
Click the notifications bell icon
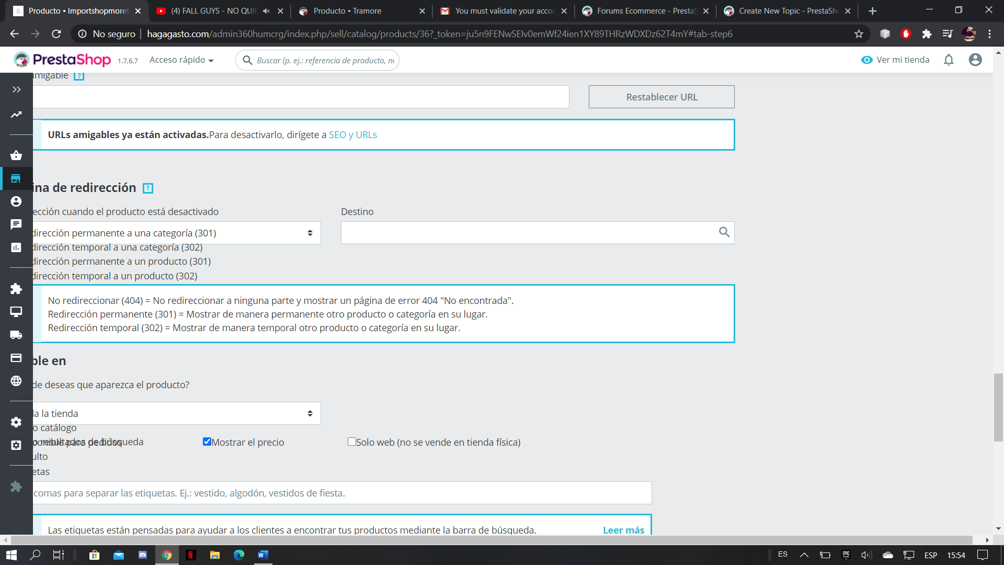pyautogui.click(x=949, y=60)
